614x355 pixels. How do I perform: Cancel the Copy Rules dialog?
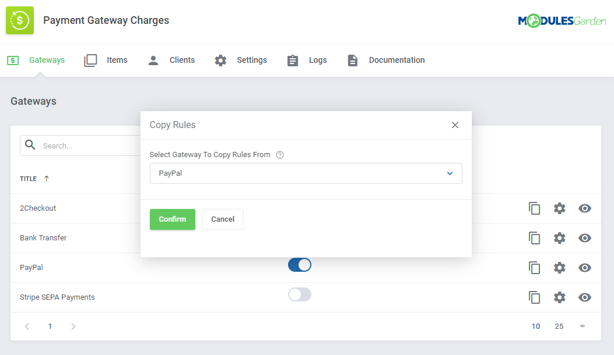(x=222, y=219)
